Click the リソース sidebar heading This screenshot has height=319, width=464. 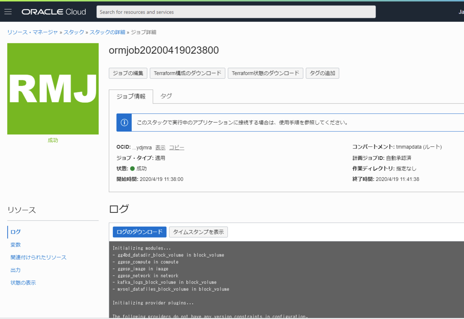[22, 210]
